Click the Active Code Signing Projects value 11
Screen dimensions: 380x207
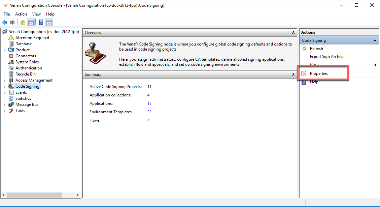pyautogui.click(x=149, y=87)
